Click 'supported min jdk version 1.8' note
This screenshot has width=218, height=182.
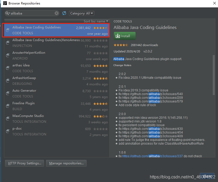[140, 121]
